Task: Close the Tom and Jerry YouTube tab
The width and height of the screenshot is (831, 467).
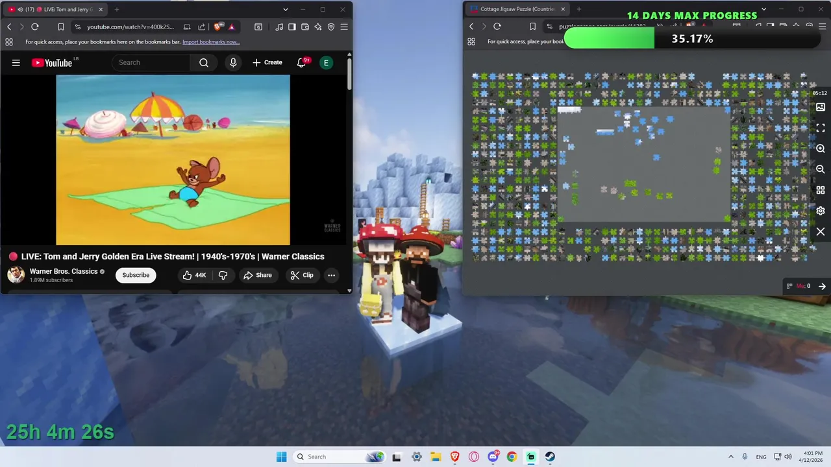Action: tap(101, 10)
